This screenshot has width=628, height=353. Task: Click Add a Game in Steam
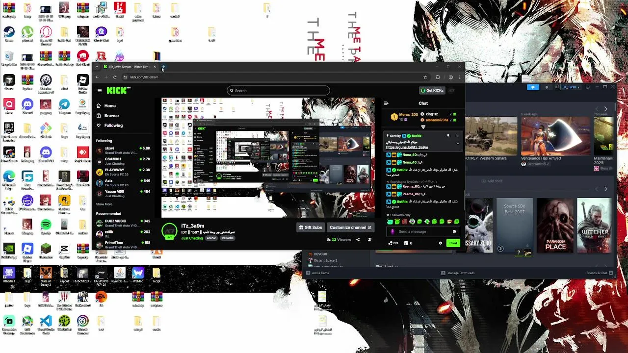click(x=317, y=273)
